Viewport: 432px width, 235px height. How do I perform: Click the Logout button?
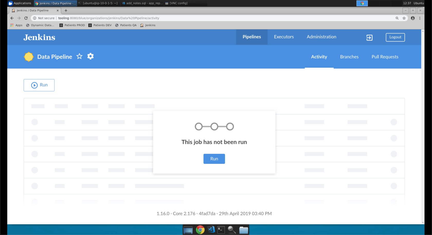[x=395, y=37]
